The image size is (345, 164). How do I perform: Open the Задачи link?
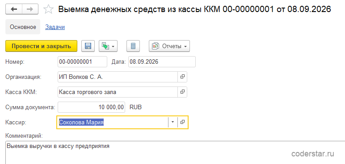55,27
